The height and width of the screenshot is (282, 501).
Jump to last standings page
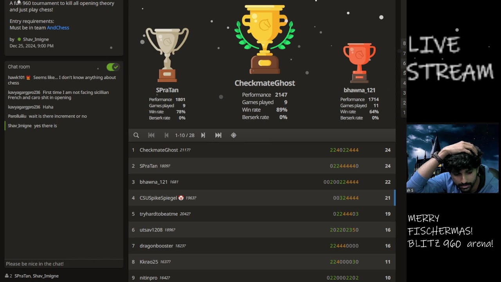click(218, 135)
